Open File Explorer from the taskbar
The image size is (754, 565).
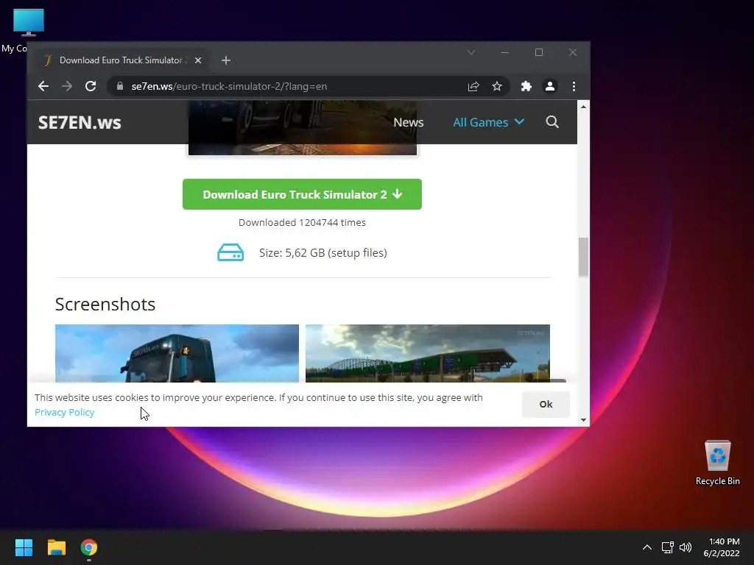[x=57, y=547]
